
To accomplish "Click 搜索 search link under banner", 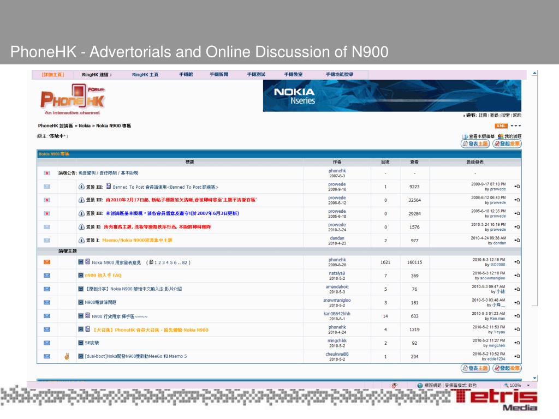I will (506, 115).
